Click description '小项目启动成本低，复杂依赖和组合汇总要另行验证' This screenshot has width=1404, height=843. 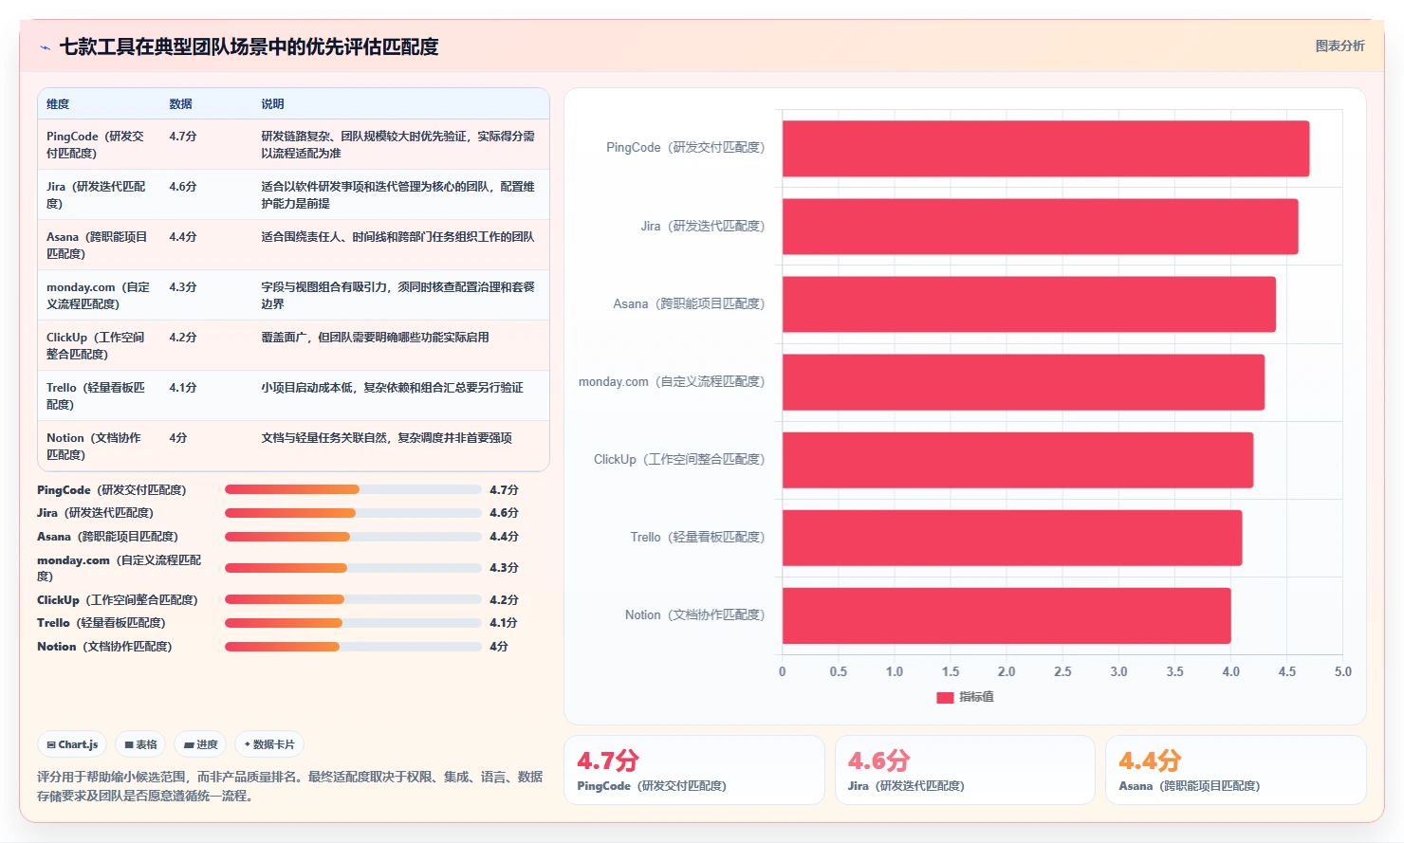[x=392, y=388]
